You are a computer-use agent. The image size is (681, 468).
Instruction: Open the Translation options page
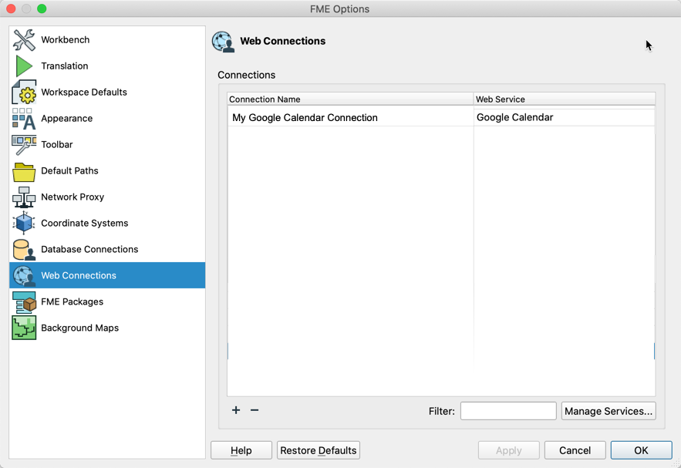[x=107, y=66]
